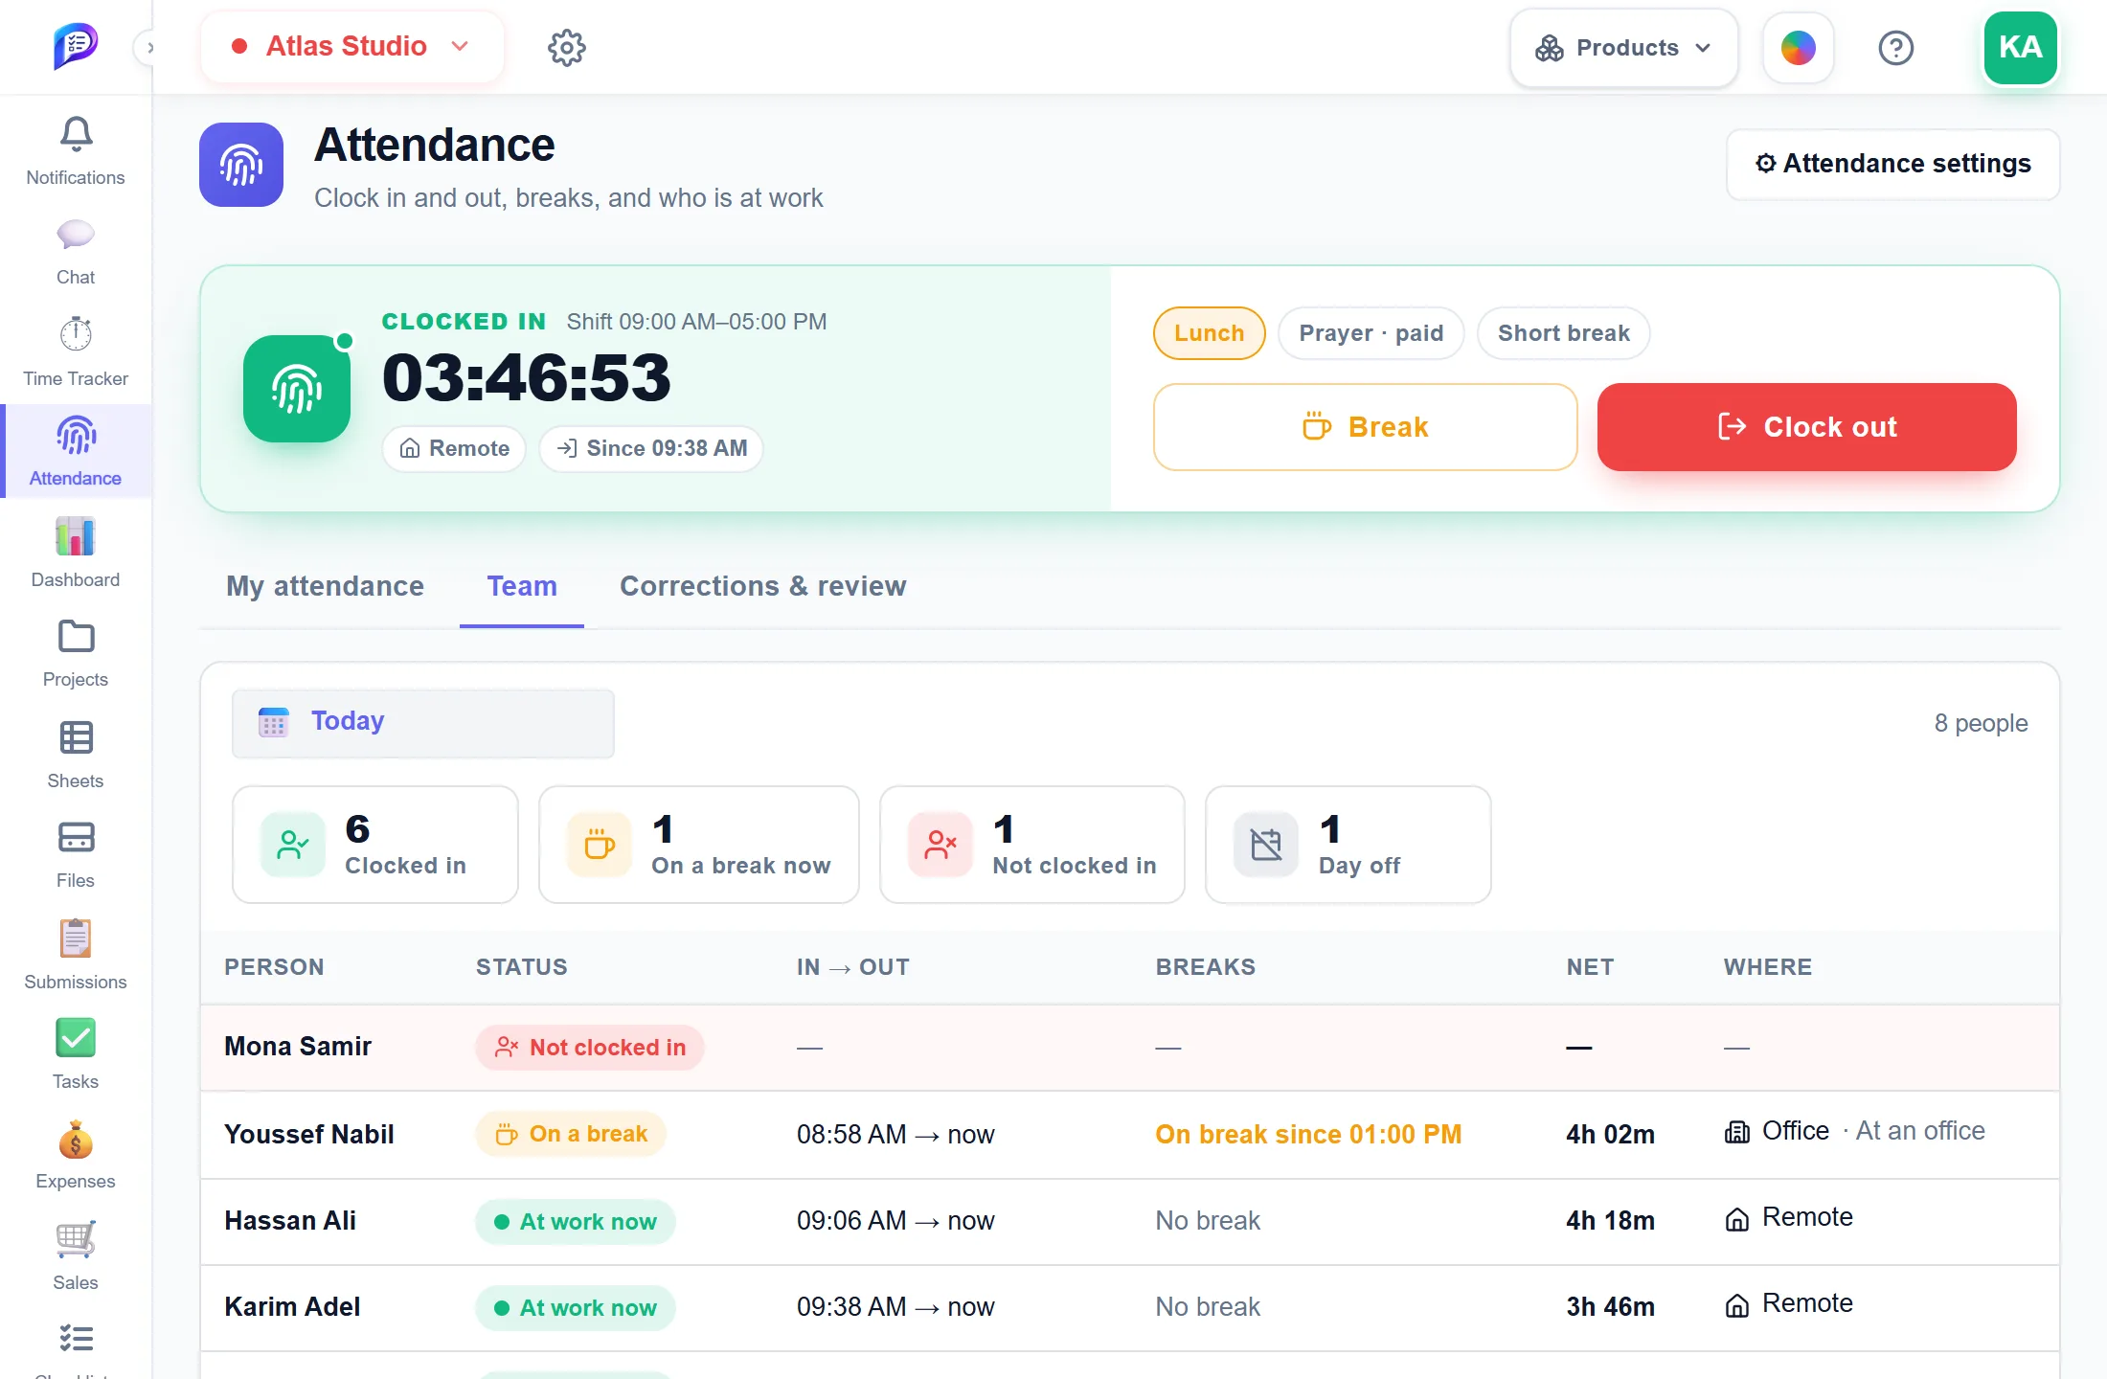Click the STATUS column header
2107x1379 pixels.
[x=522, y=967]
